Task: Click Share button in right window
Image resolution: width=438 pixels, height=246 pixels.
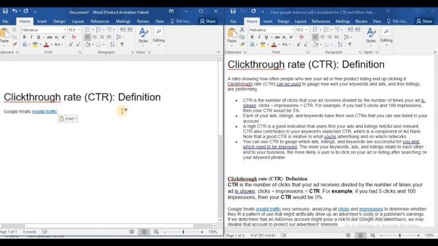Action: tap(424, 21)
